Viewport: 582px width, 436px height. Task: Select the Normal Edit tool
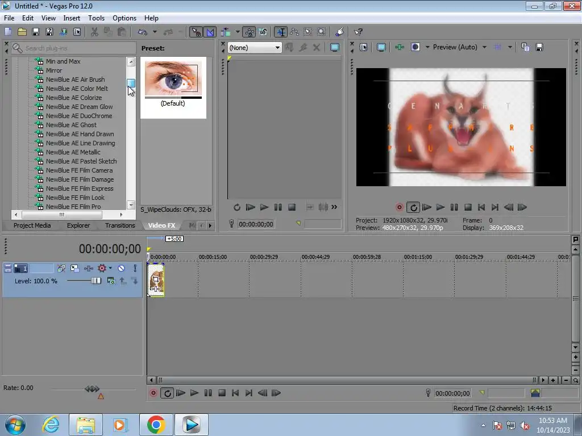281,32
